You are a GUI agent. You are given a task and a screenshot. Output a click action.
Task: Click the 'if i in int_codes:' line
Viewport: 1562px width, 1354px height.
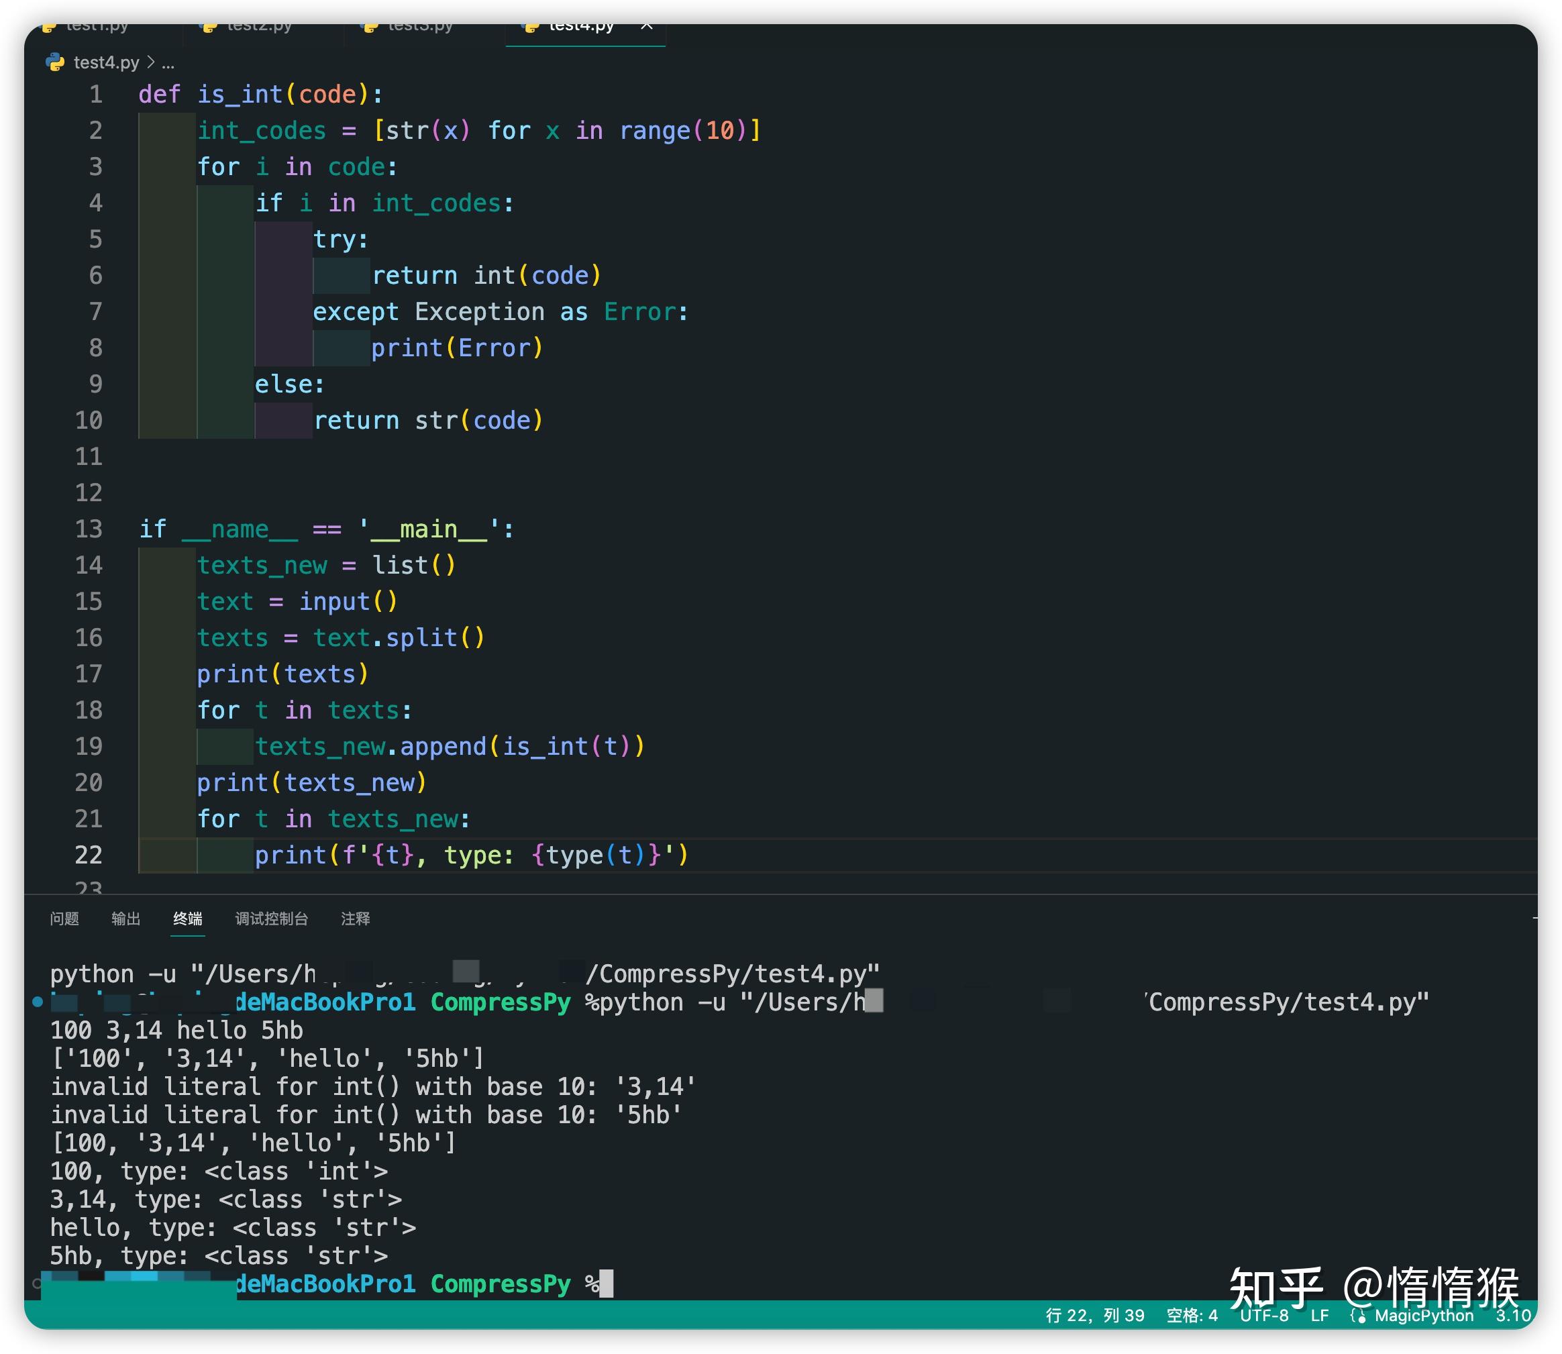click(x=384, y=203)
